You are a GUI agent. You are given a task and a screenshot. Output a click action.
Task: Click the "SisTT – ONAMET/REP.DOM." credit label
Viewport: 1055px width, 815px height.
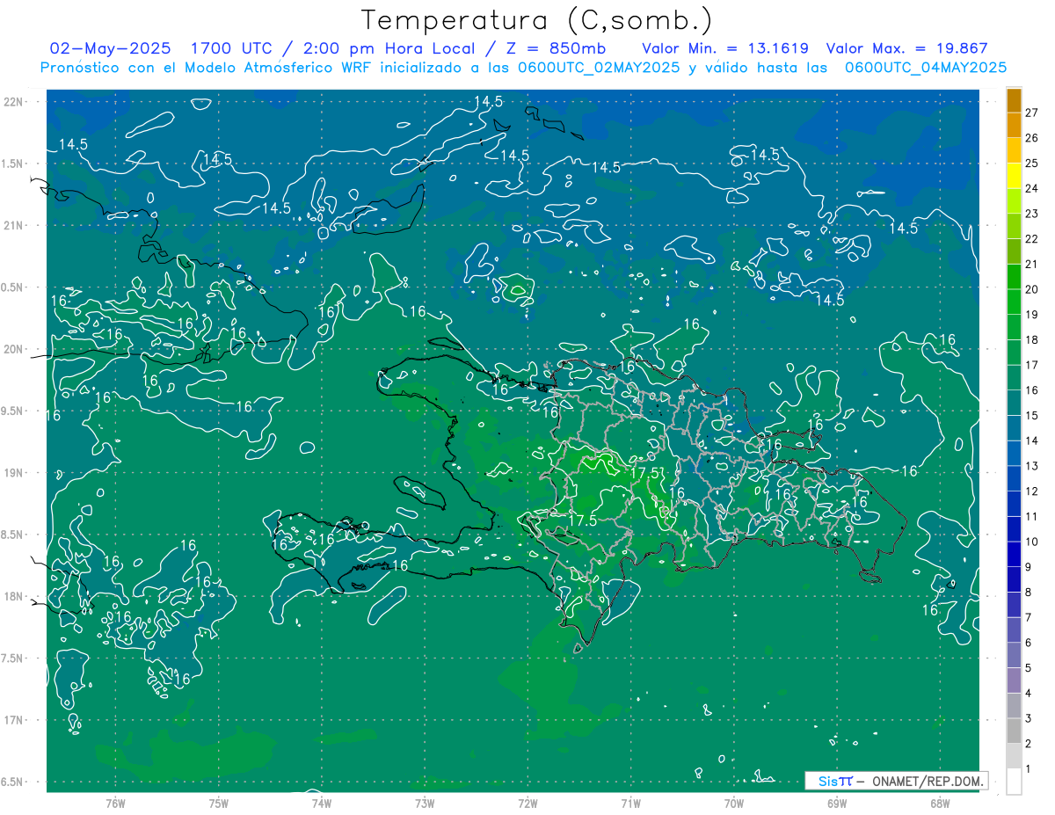[897, 781]
